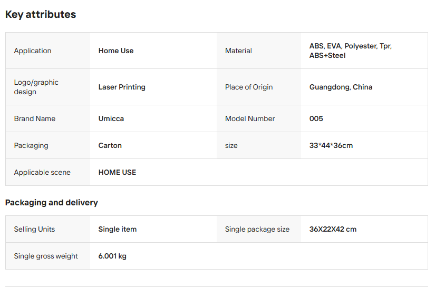
Task: Click the 6.001 kg gross weight value
Action: tap(112, 256)
